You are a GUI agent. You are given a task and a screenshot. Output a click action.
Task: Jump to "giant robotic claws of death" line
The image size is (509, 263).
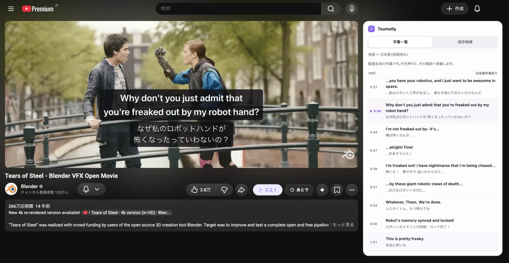click(x=433, y=187)
